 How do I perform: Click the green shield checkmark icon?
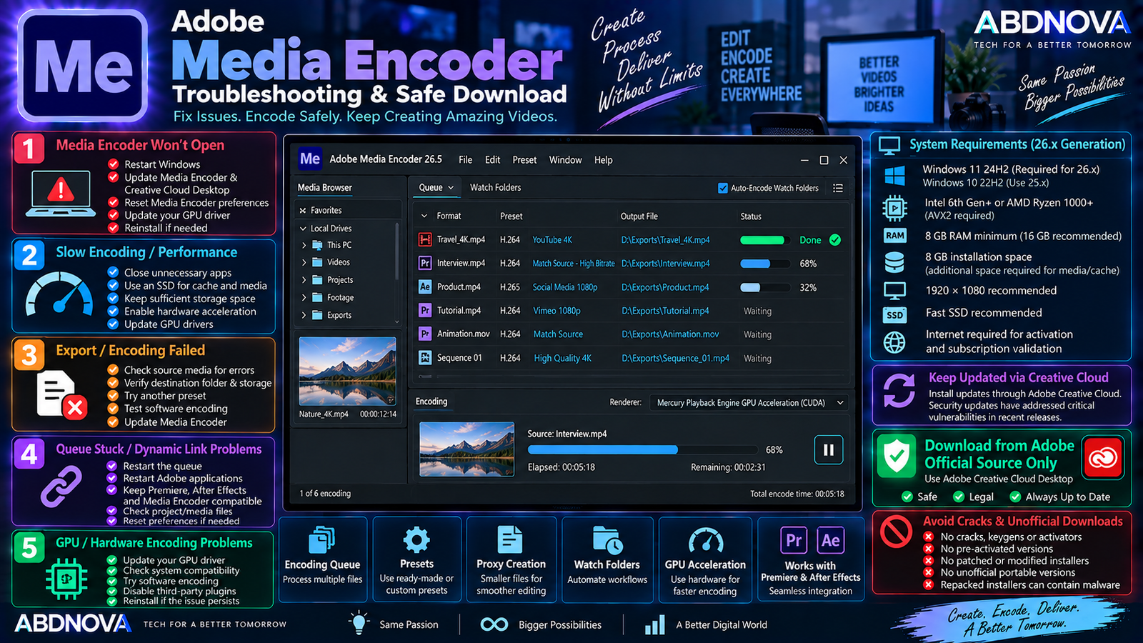[897, 455]
